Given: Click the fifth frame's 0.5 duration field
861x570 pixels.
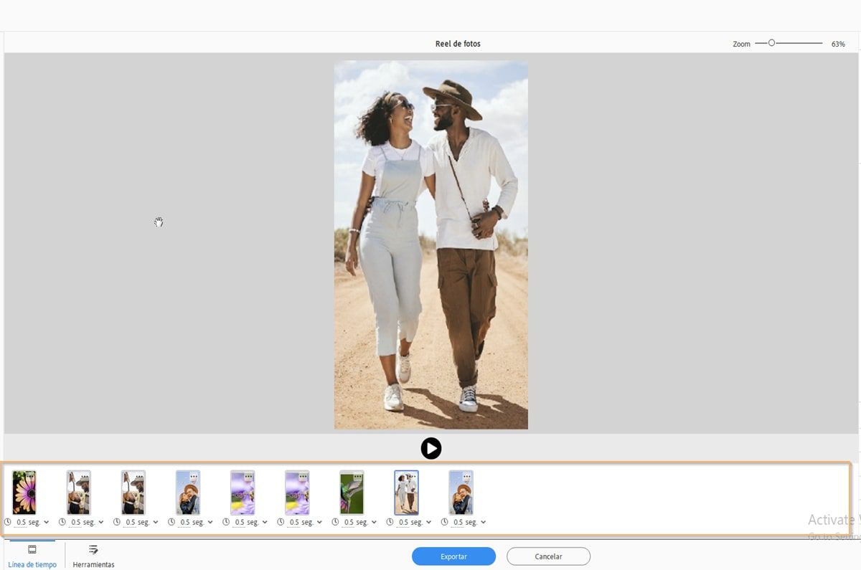Looking at the screenshot, I should pyautogui.click(x=239, y=523).
